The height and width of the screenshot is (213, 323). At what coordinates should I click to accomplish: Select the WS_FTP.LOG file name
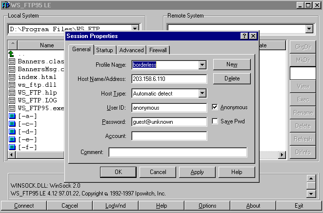coord(37,100)
